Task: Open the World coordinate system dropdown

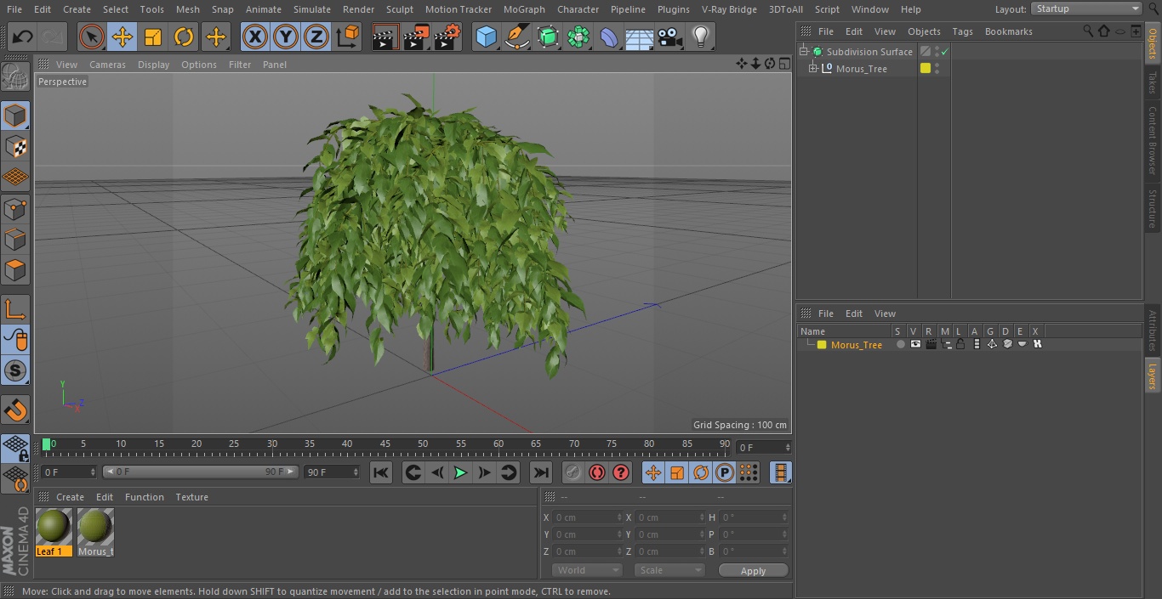Action: pyautogui.click(x=587, y=570)
